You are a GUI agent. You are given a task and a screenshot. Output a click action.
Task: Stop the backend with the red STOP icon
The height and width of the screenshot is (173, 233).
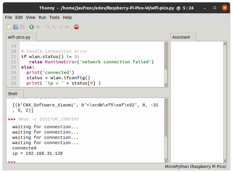click(76, 27)
